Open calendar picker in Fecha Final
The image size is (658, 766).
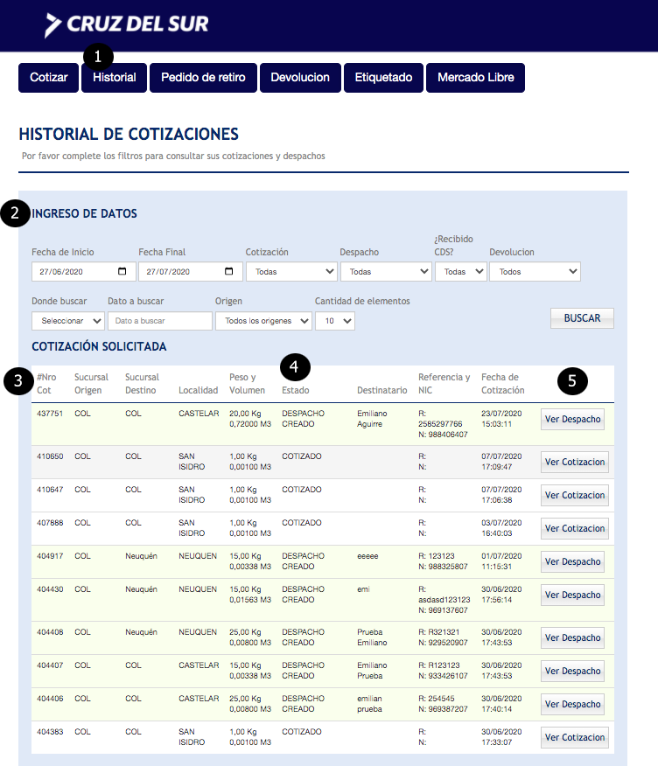pyautogui.click(x=228, y=271)
